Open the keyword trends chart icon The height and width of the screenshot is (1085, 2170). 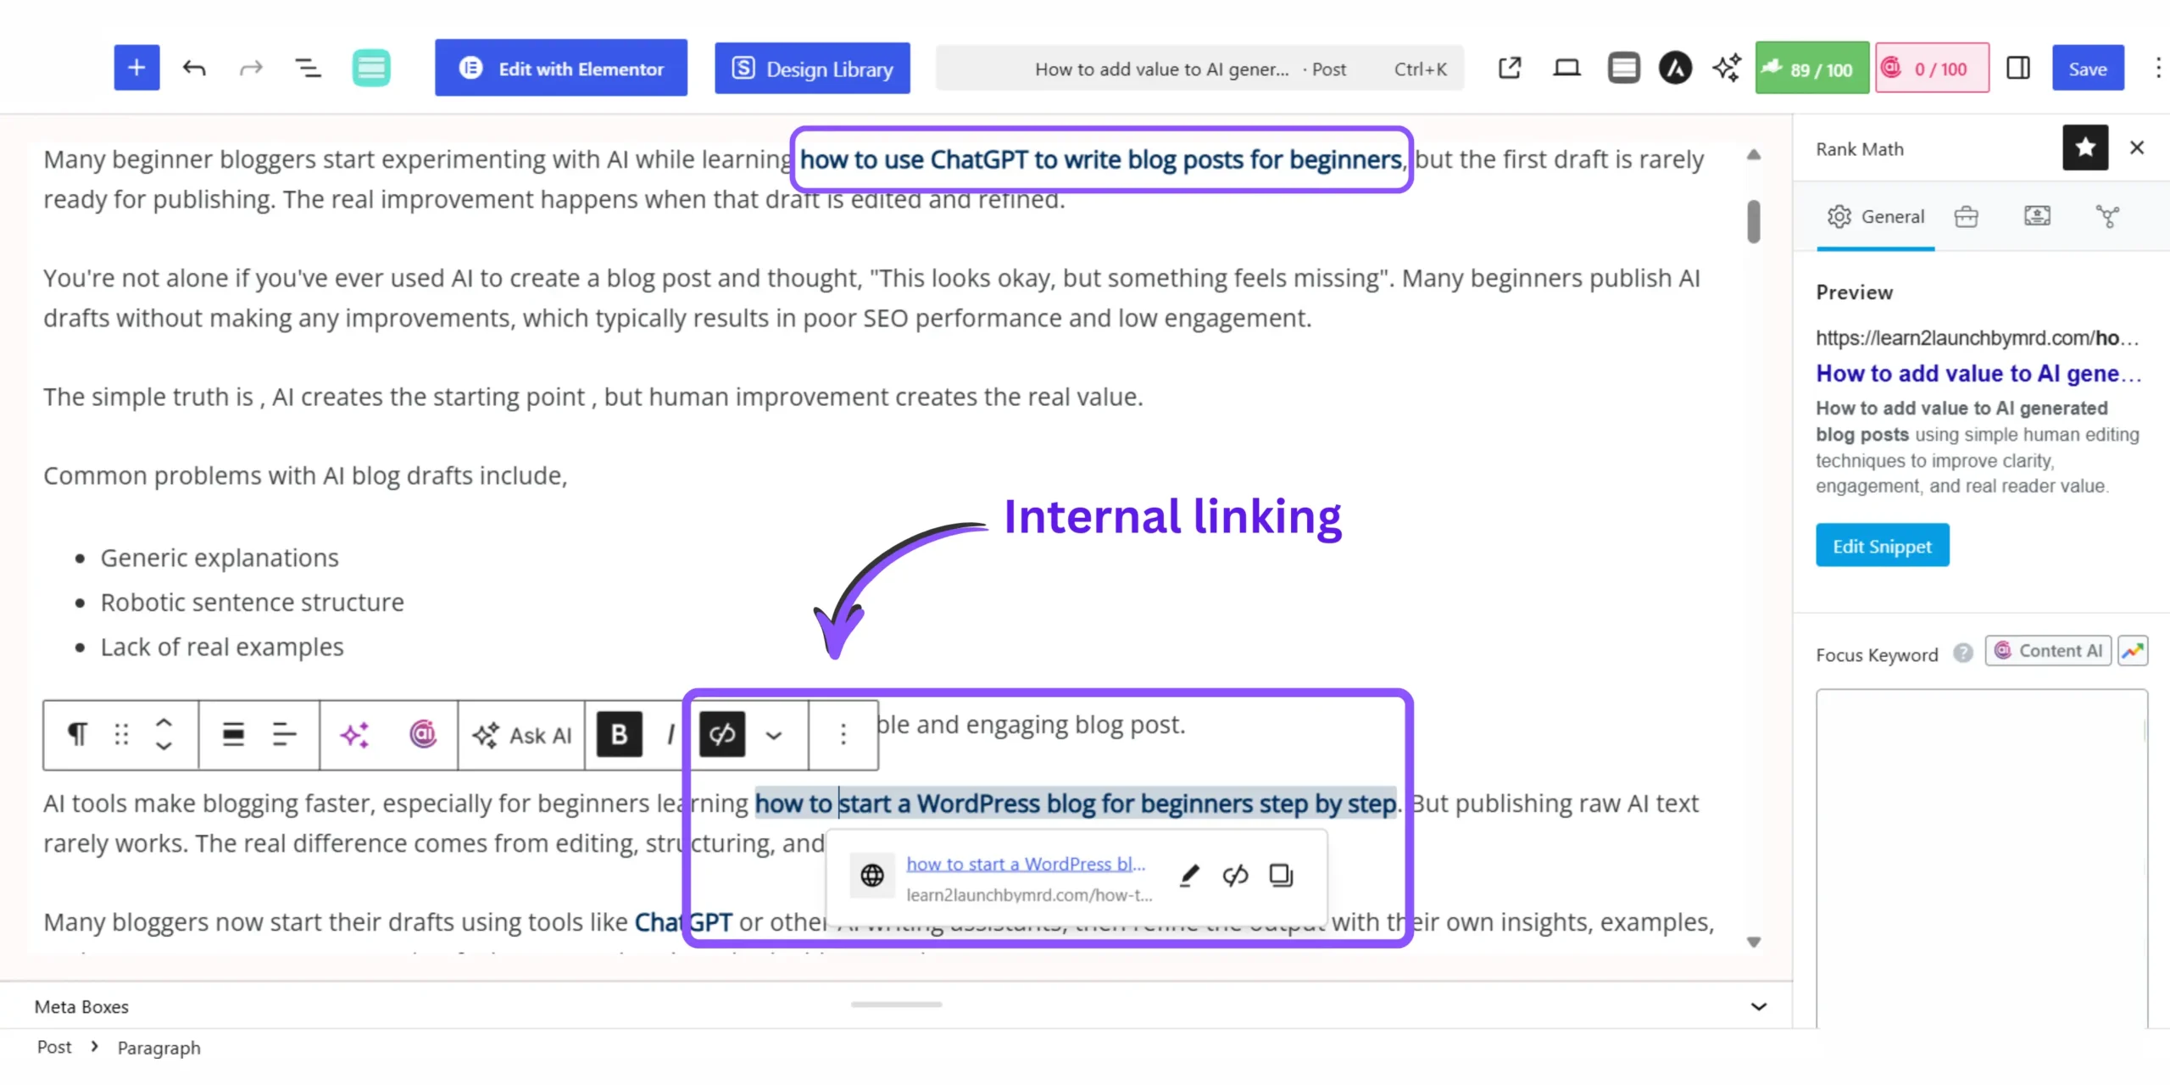[2133, 651]
